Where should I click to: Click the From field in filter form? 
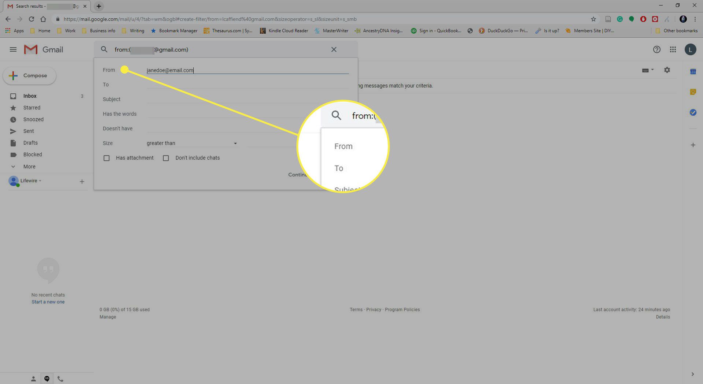(x=248, y=70)
